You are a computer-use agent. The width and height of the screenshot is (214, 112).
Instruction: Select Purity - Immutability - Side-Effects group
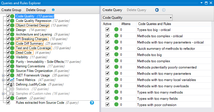tap(40, 62)
